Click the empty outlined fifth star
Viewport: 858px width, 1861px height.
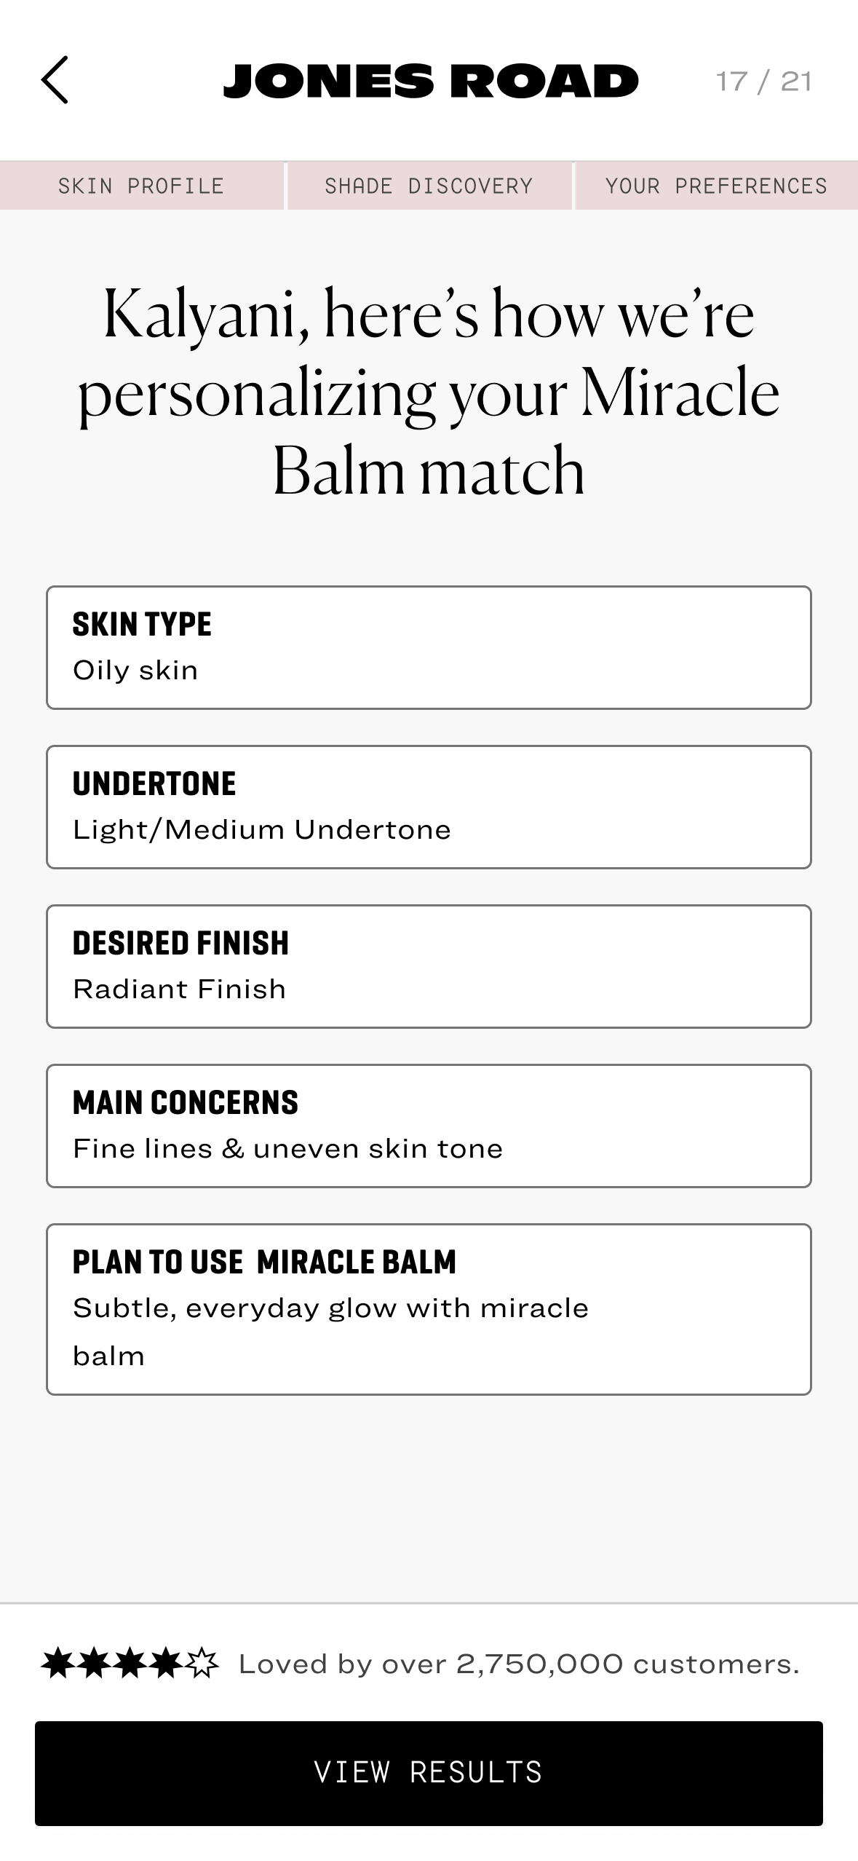(x=202, y=1664)
